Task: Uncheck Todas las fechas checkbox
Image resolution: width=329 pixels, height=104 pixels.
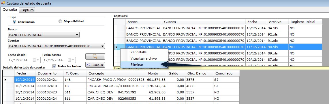Action: click(x=54, y=66)
